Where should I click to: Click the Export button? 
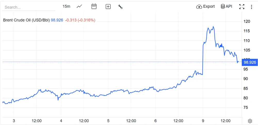(206, 6)
